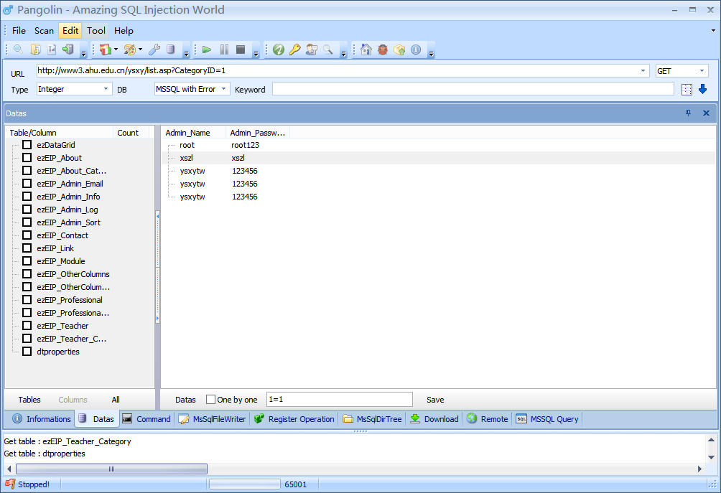This screenshot has height=493, width=721.
Task: Open the Scan menu
Action: [44, 31]
